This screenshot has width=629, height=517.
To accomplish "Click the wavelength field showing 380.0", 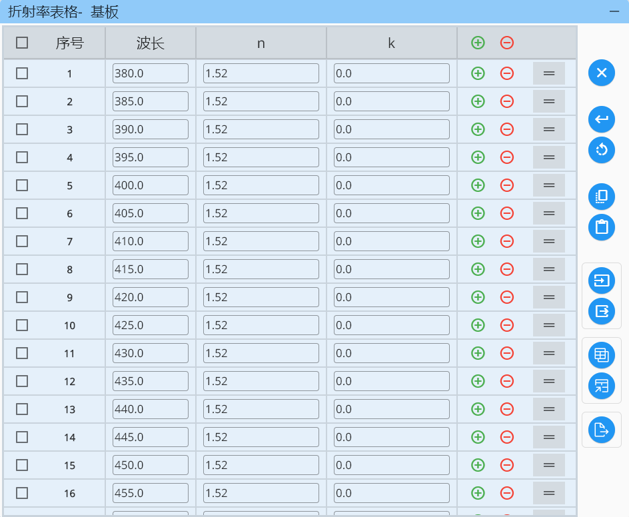I will coord(150,73).
